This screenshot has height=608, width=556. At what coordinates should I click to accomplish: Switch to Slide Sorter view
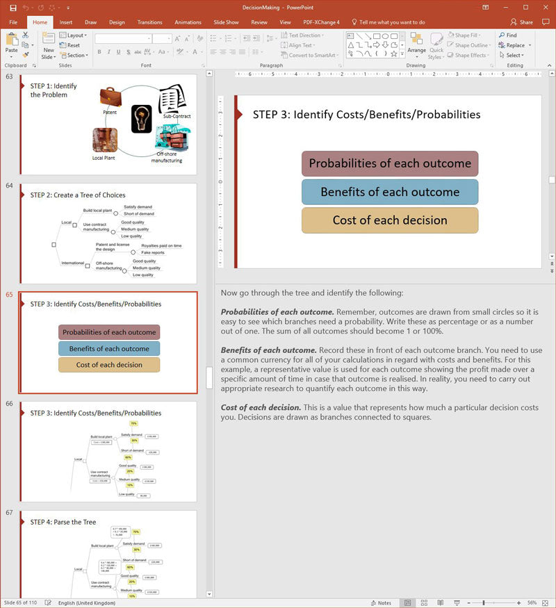tap(424, 603)
